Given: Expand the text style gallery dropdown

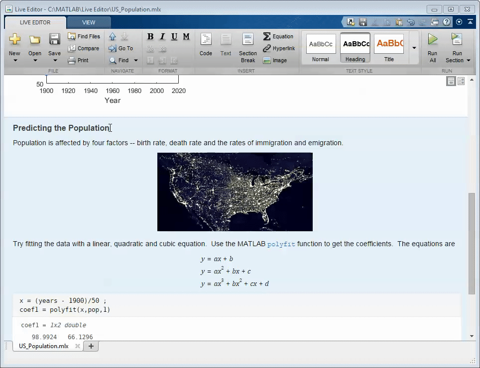Looking at the screenshot, I should pyautogui.click(x=414, y=48).
